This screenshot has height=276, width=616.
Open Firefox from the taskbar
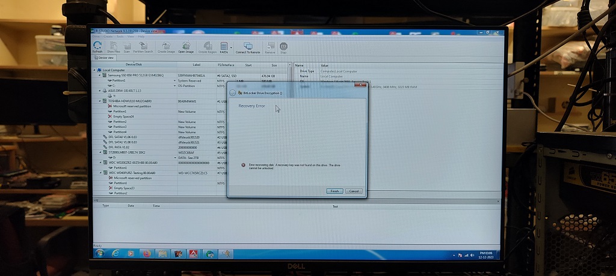pos(147,254)
